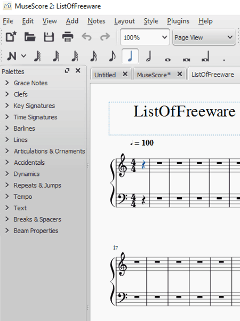
Task: Open note input mode dropdown arrow
Action: [23, 56]
